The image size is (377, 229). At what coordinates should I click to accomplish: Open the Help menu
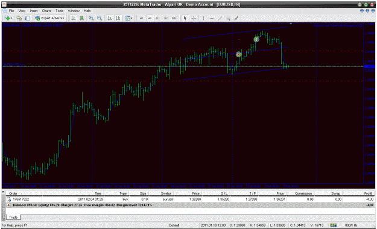click(x=87, y=11)
